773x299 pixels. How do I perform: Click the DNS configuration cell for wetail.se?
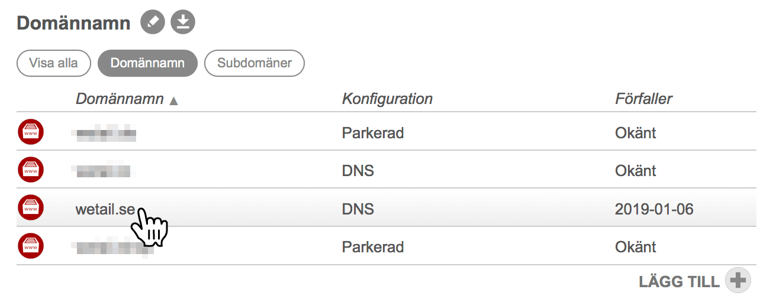click(x=357, y=209)
